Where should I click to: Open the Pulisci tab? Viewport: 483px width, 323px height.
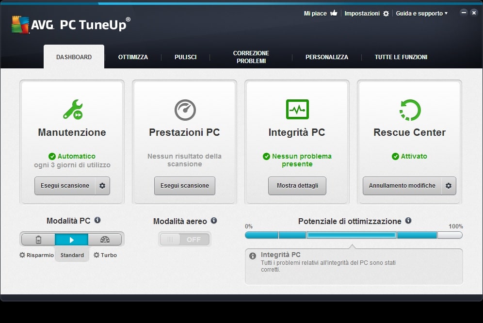click(185, 57)
